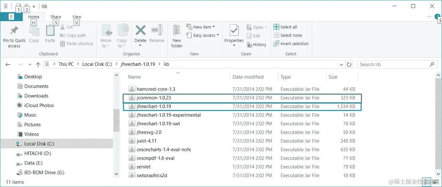Click Edit in the Open group
The image size is (442, 187).
pyautogui.click(x=253, y=36)
